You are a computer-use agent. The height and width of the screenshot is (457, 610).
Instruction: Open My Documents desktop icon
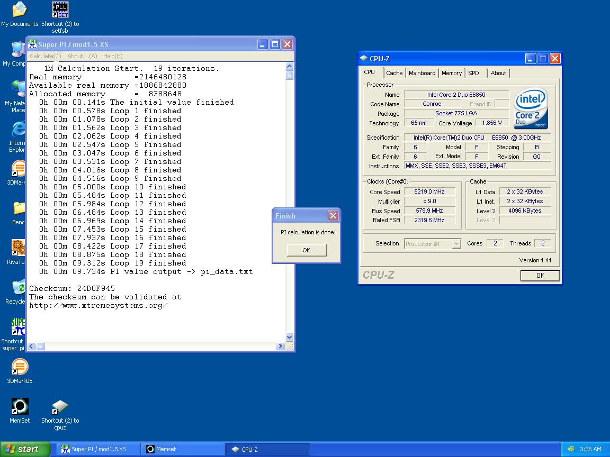(20, 10)
